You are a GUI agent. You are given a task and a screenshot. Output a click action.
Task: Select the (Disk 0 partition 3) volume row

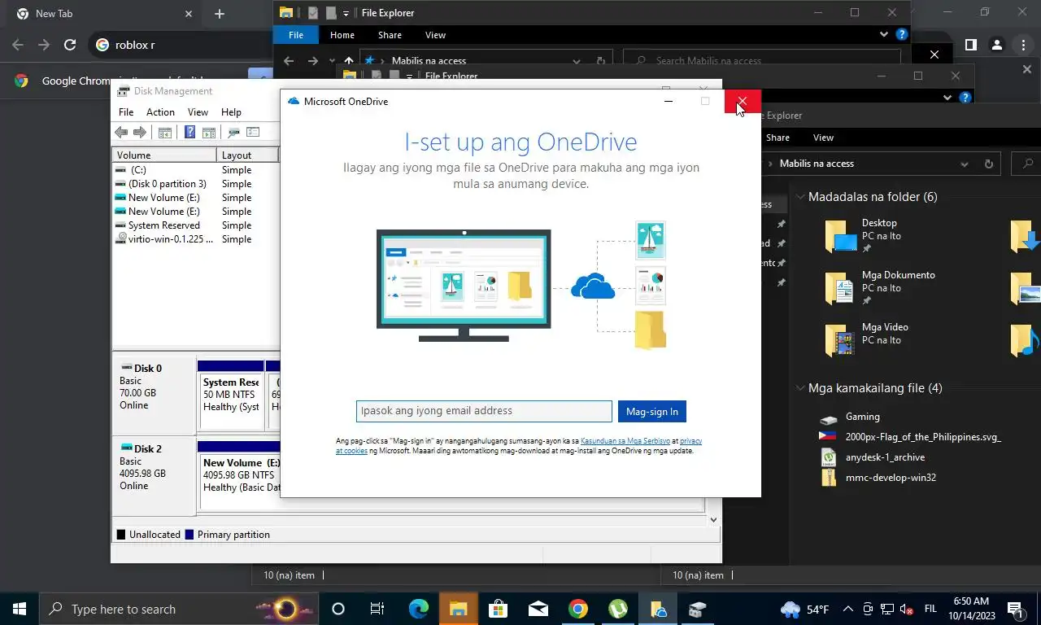point(195,184)
